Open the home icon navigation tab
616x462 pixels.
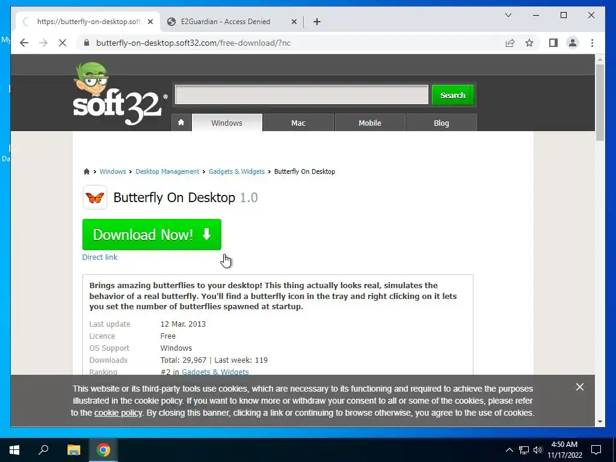180,123
